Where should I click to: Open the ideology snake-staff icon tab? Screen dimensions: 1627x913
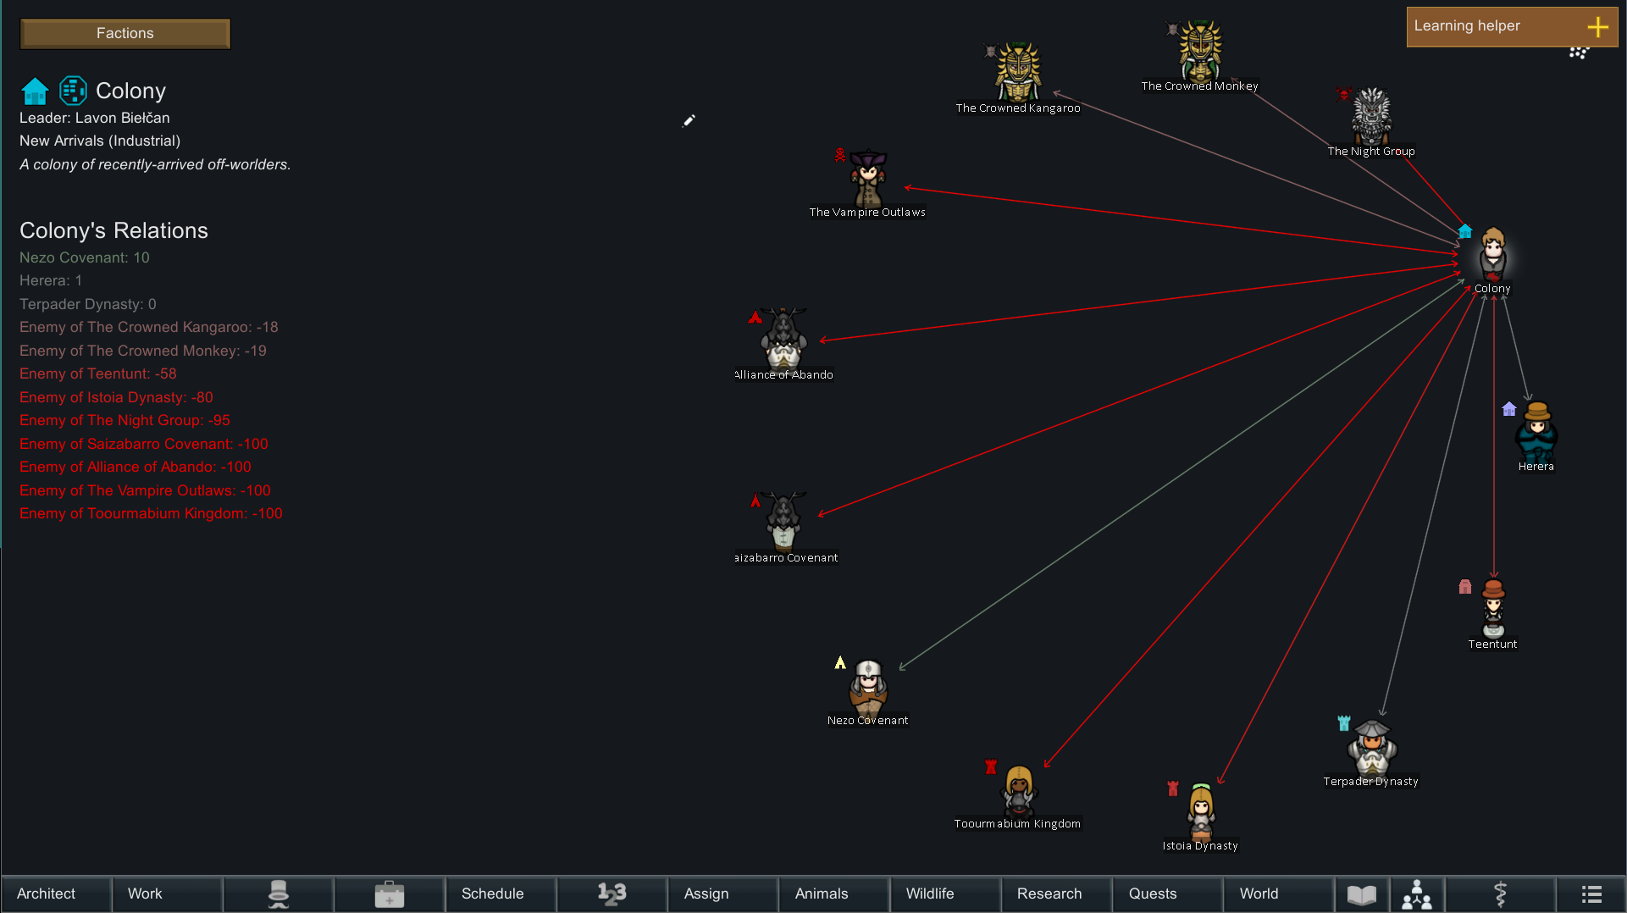coord(1500,894)
